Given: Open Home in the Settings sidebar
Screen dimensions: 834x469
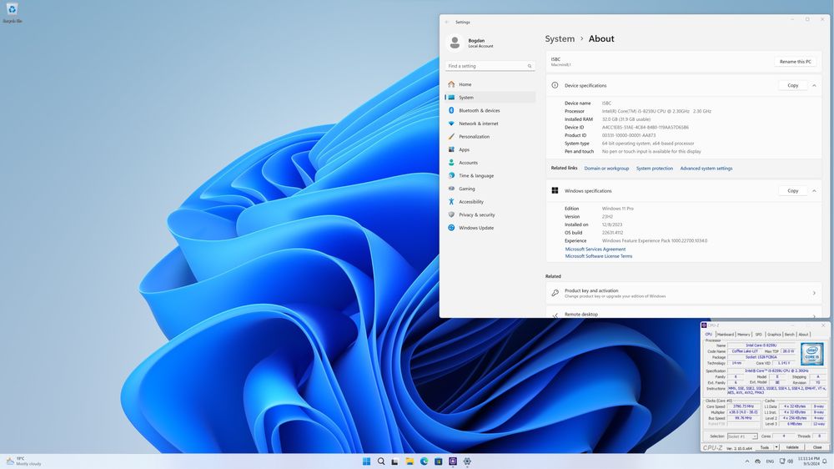Looking at the screenshot, I should [490, 84].
